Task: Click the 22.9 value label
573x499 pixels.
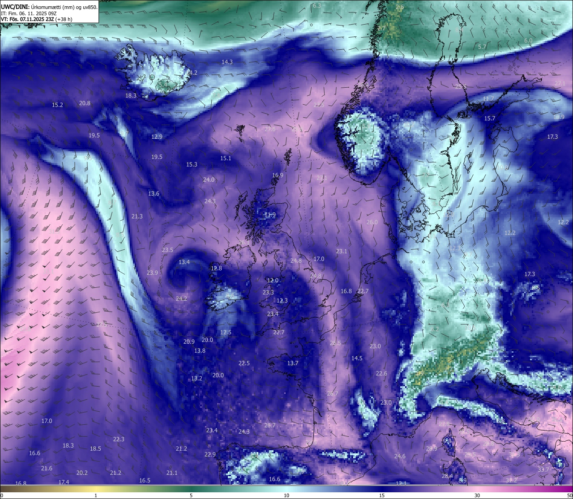Action: click(x=210, y=454)
